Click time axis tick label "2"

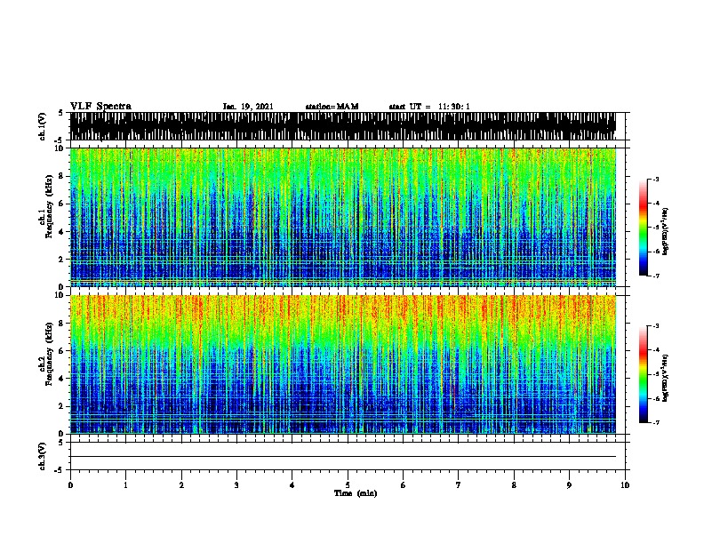(x=181, y=485)
